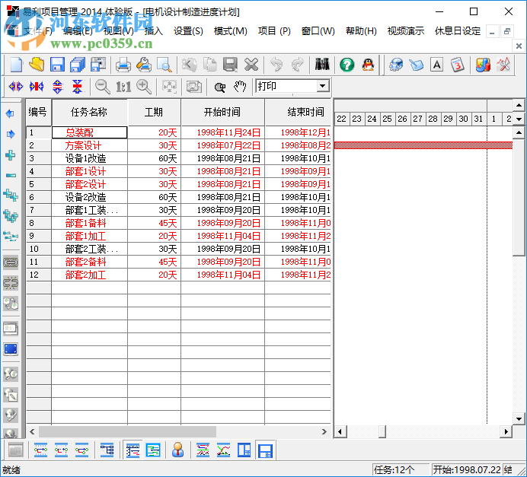The width and height of the screenshot is (527, 477).
Task: Open the 编辑(E) menu
Action: [x=78, y=31]
